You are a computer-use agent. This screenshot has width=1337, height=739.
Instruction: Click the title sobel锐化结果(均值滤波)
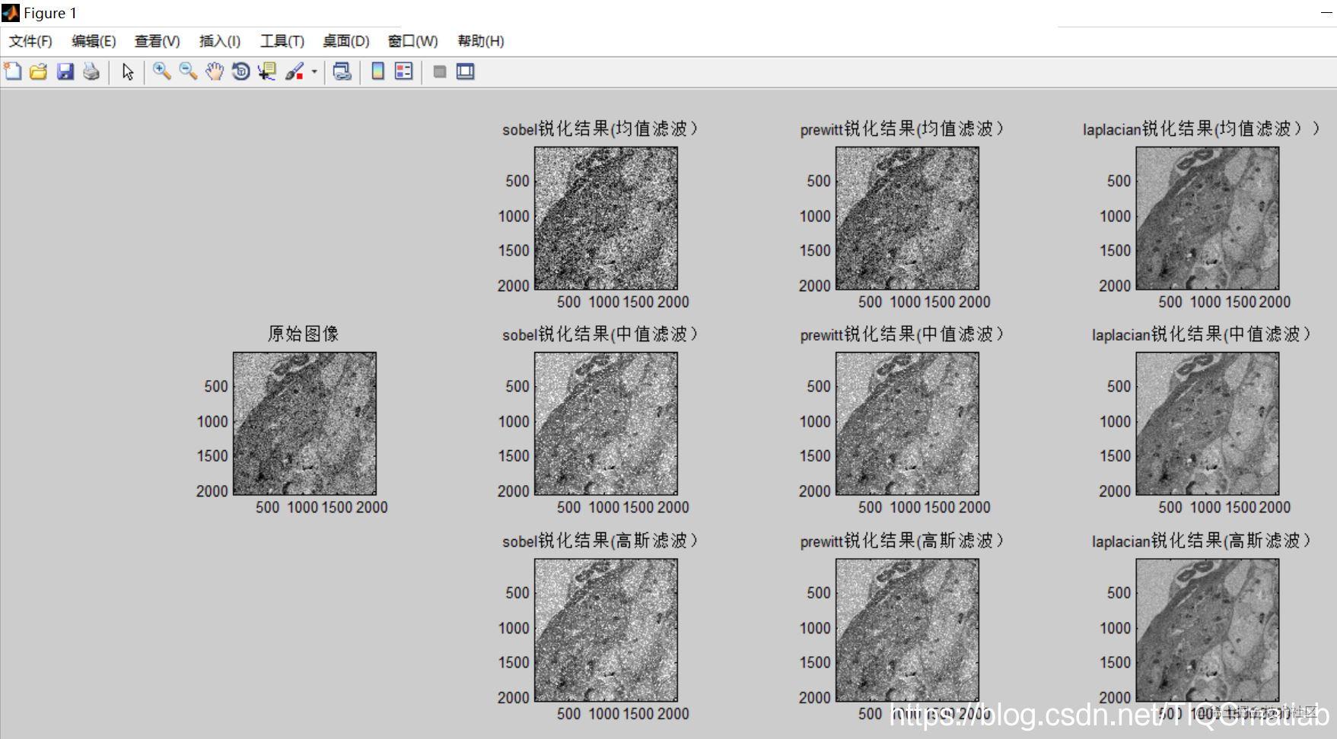click(600, 128)
